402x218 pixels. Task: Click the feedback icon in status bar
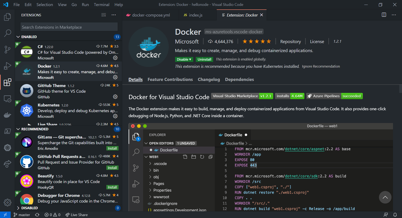pyautogui.click(x=386, y=215)
